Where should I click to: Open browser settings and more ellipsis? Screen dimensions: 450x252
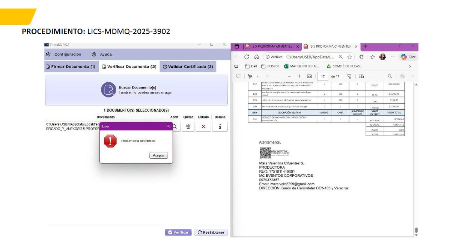[393, 57]
